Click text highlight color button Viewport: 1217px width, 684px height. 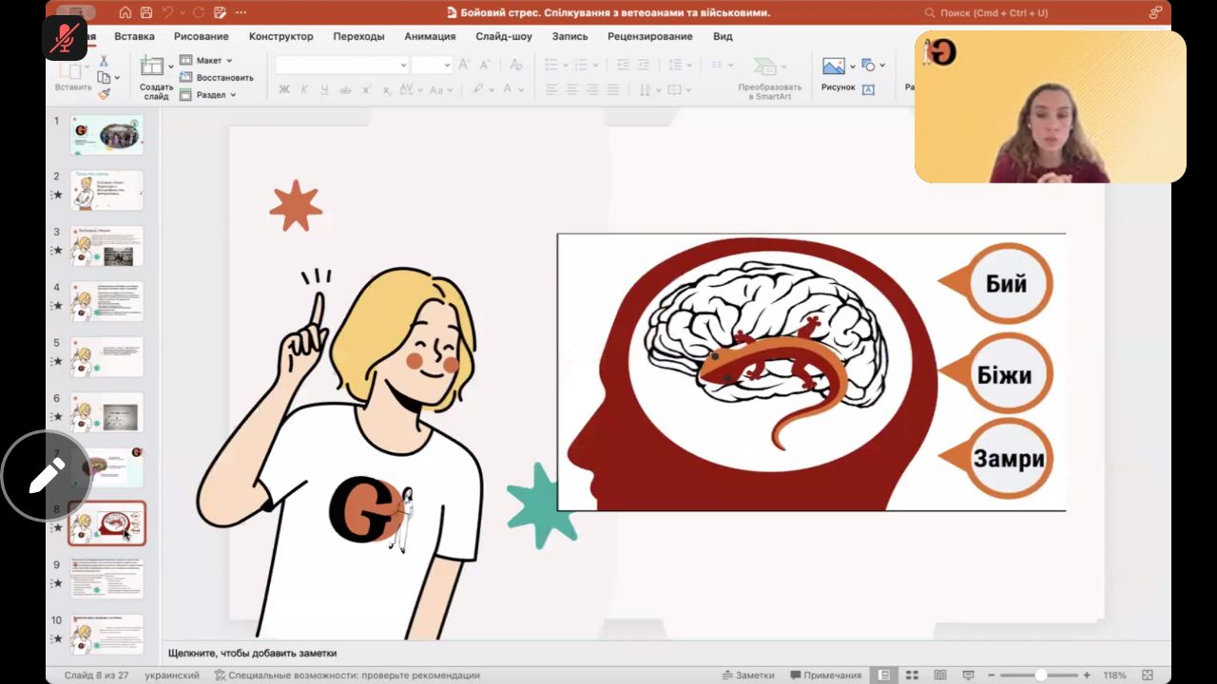478,89
